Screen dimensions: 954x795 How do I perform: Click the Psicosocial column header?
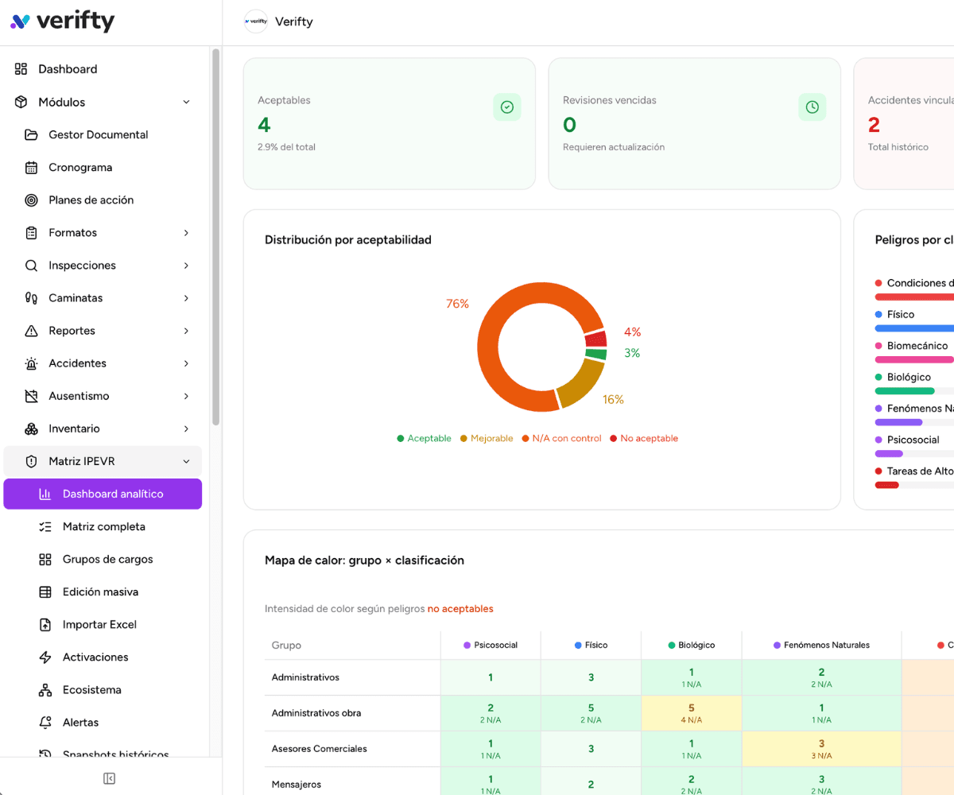pyautogui.click(x=491, y=645)
